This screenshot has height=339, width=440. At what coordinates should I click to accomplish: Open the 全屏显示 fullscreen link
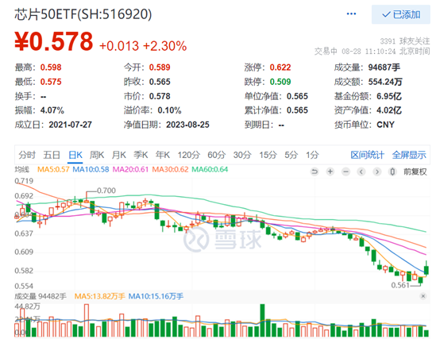click(409, 155)
